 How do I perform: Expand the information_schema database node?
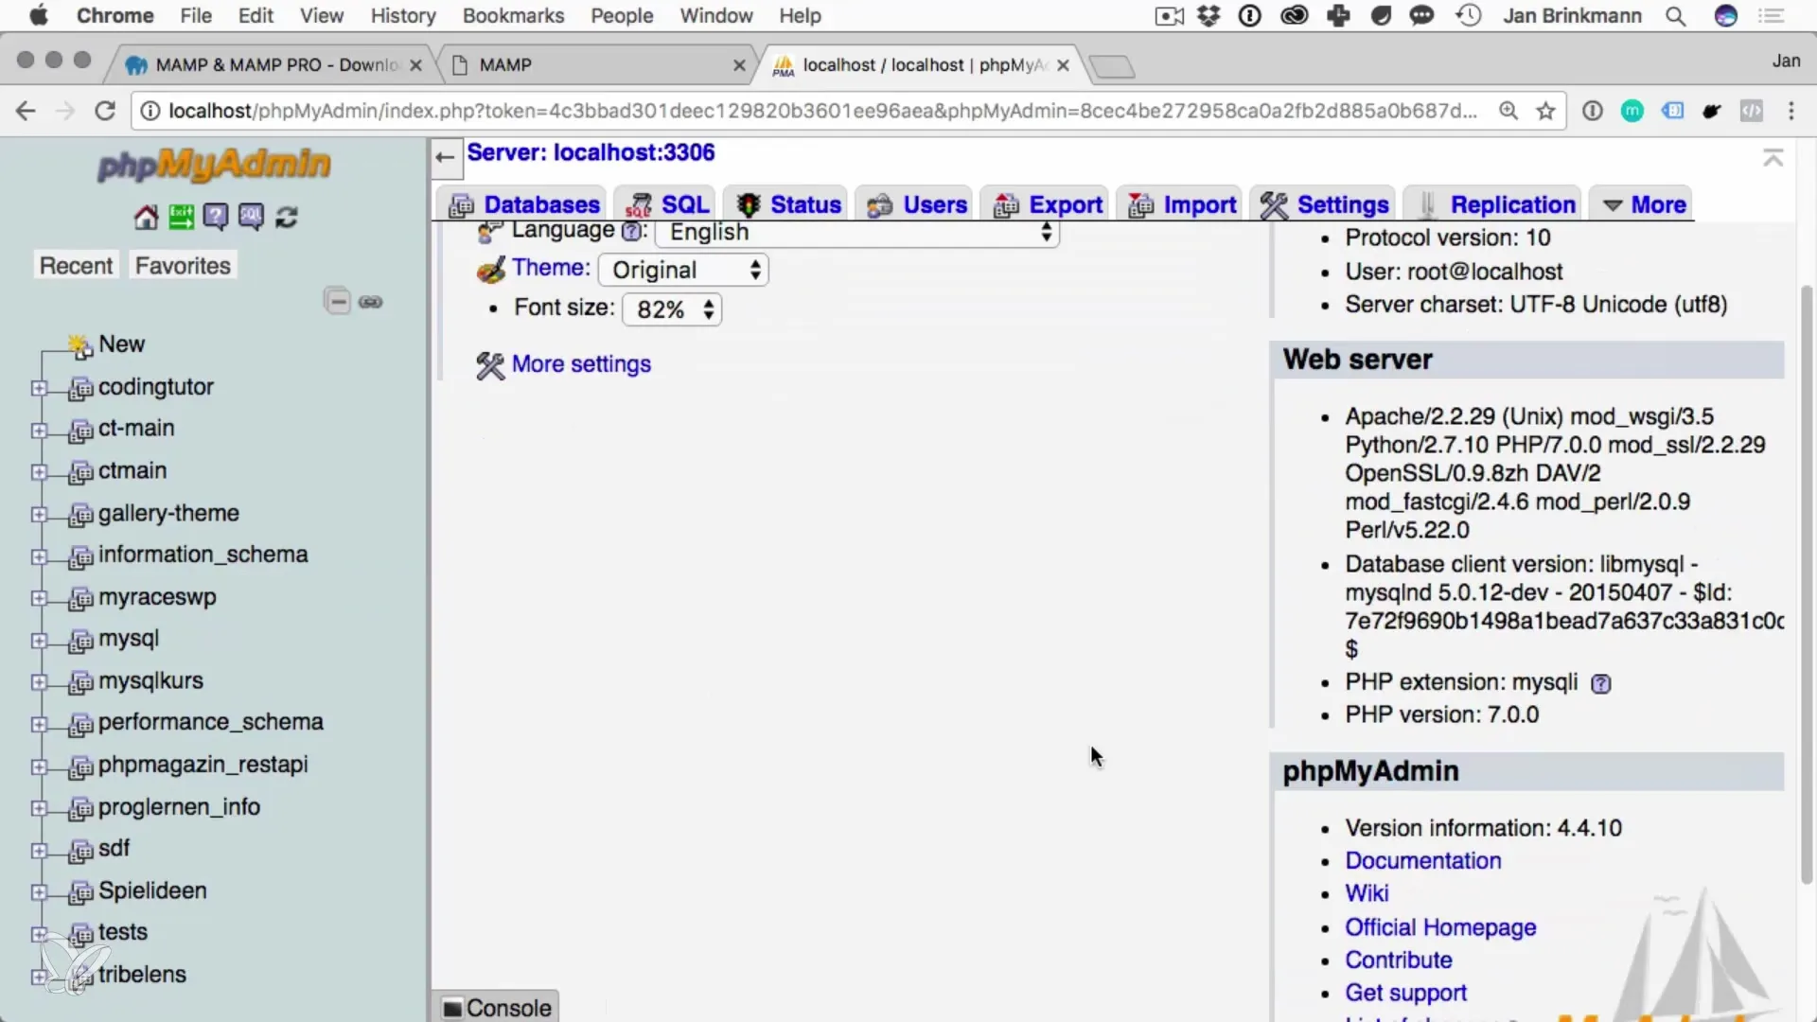tap(39, 556)
